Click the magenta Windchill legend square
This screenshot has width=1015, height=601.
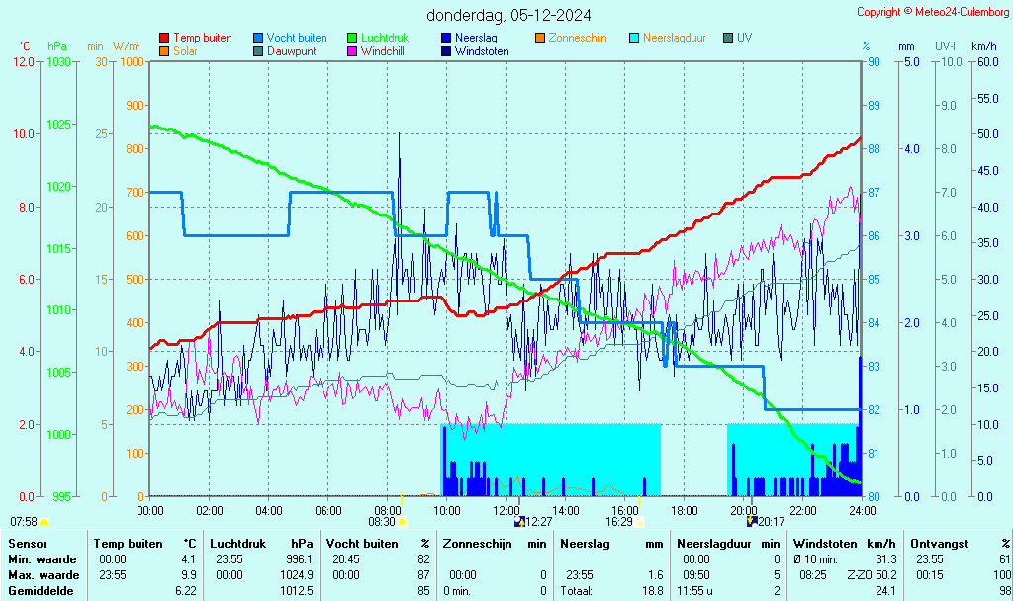click(352, 51)
